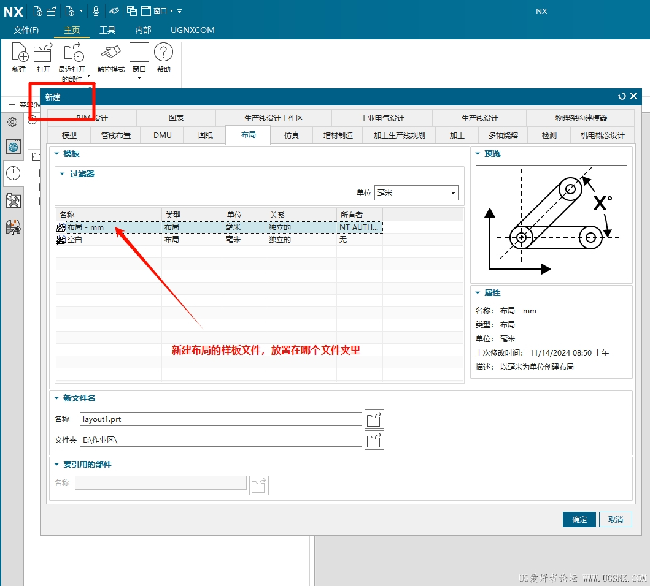Click the reset icon in dialog title bar

tap(622, 96)
